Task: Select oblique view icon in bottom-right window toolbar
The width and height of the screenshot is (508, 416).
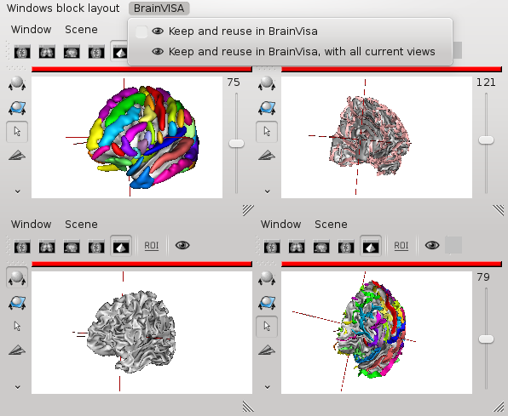Action: pyautogui.click(x=346, y=247)
